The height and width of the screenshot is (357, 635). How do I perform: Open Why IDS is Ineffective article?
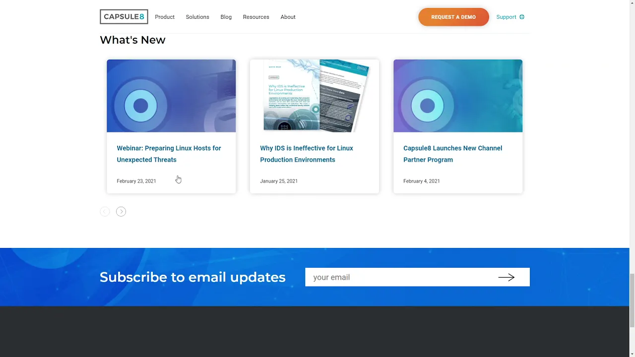coord(307,154)
